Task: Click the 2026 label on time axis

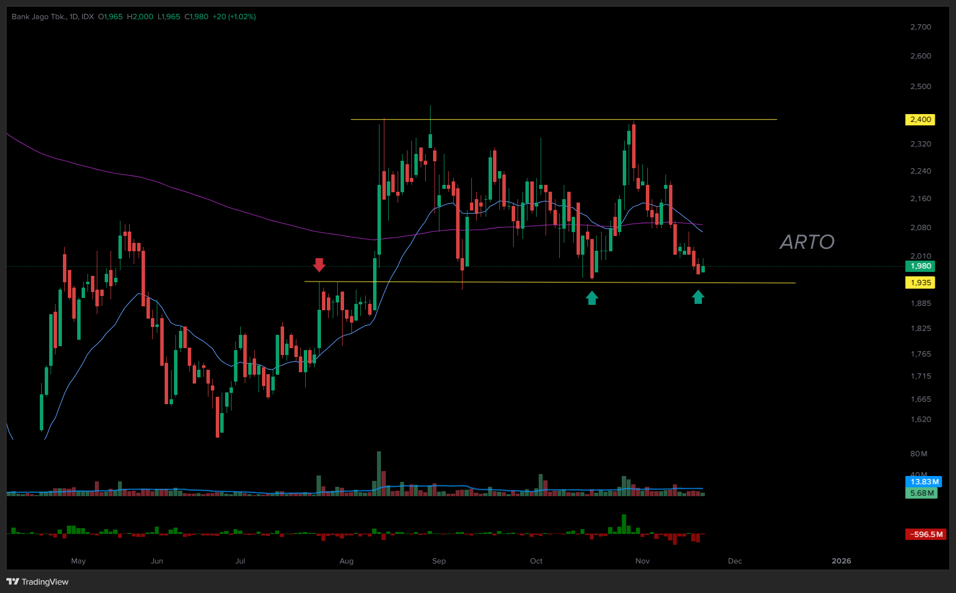Action: pos(841,561)
